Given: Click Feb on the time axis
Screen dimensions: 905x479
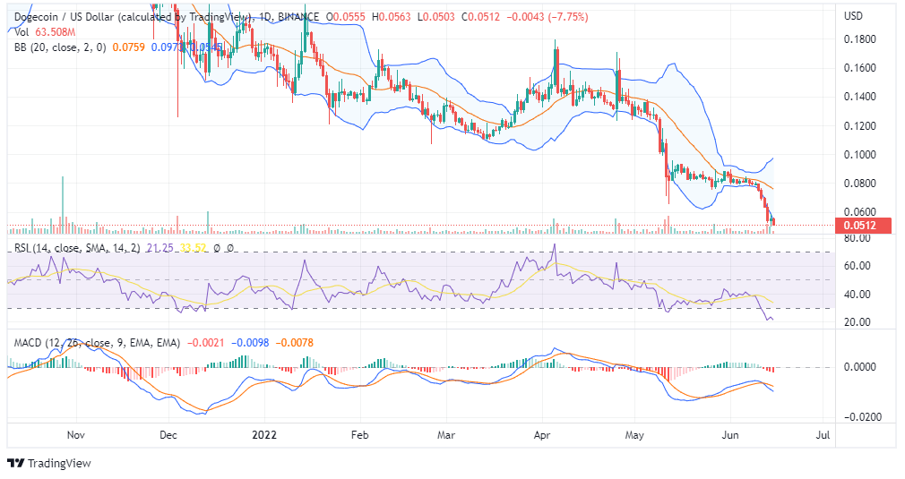Looking at the screenshot, I should click(359, 434).
